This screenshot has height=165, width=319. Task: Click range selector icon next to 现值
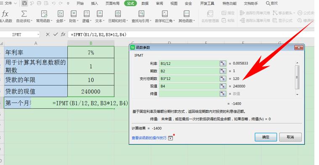[223, 86]
